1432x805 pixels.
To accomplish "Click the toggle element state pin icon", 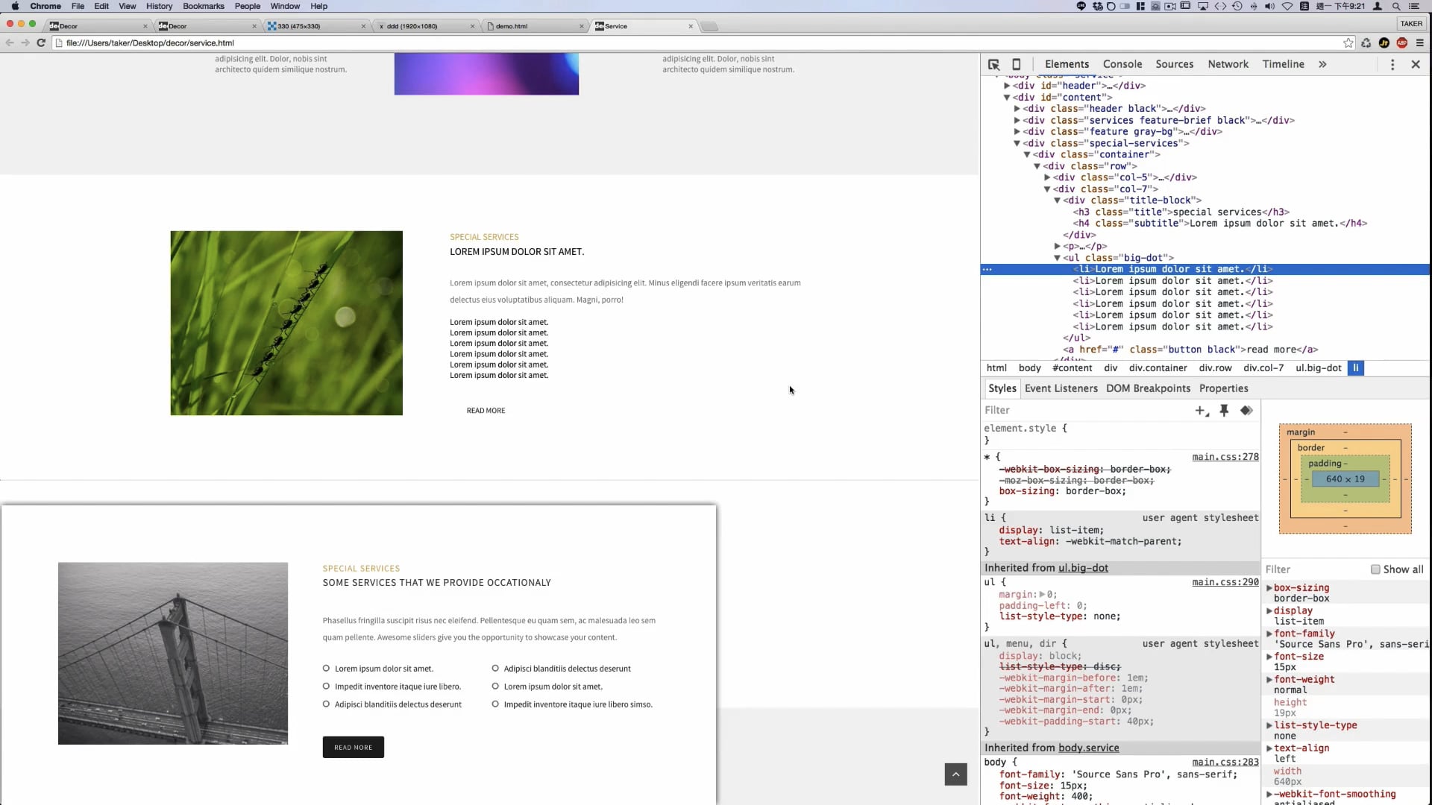I will 1224,411.
